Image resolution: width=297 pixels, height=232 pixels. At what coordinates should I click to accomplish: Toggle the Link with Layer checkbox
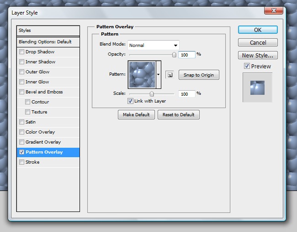coord(131,101)
